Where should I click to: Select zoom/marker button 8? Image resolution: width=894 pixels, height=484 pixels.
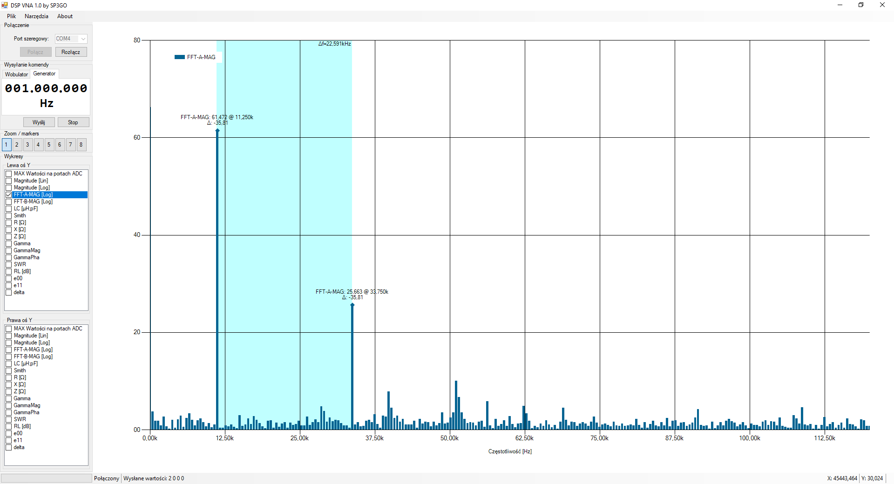pos(81,145)
